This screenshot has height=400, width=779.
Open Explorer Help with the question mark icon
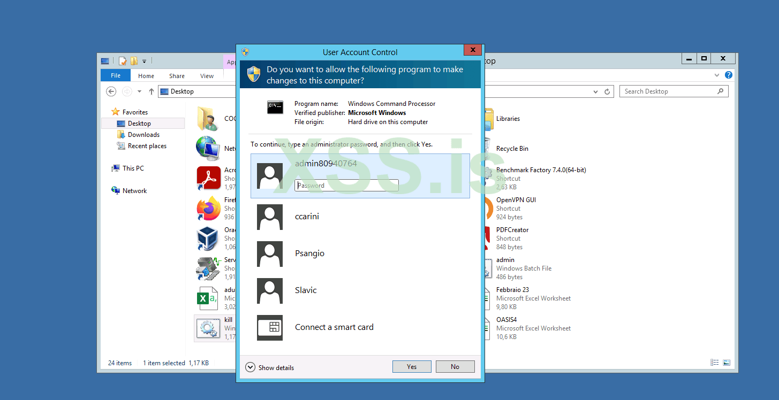pos(729,75)
